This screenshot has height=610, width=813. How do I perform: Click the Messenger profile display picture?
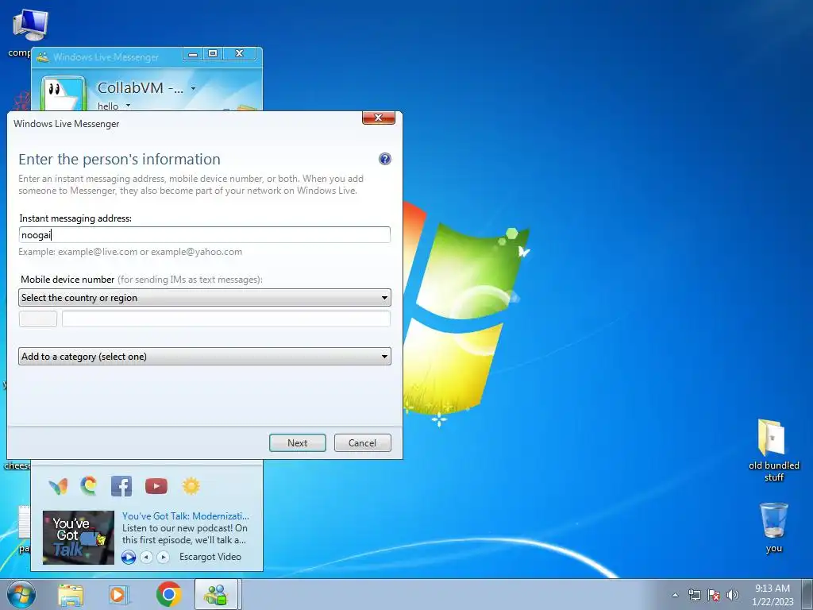tap(64, 95)
